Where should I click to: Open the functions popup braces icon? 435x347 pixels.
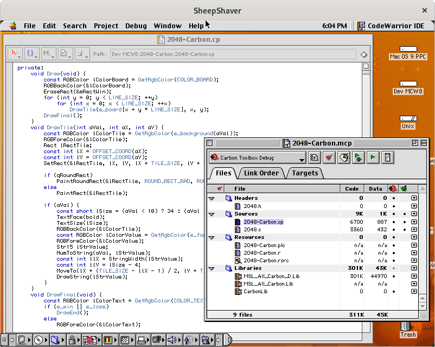tap(31, 53)
